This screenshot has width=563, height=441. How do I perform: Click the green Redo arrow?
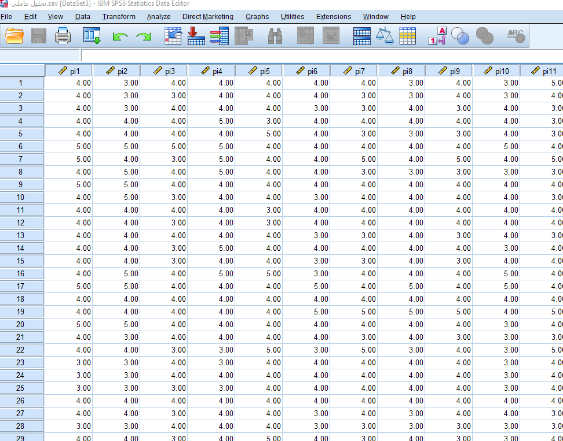point(144,37)
